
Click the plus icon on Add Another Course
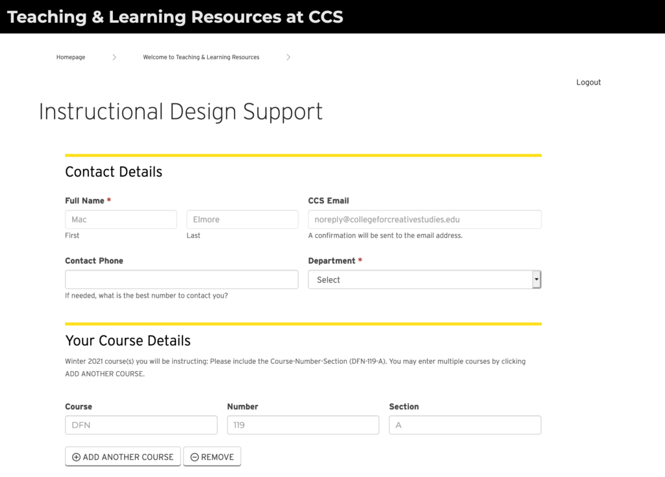pyautogui.click(x=76, y=457)
